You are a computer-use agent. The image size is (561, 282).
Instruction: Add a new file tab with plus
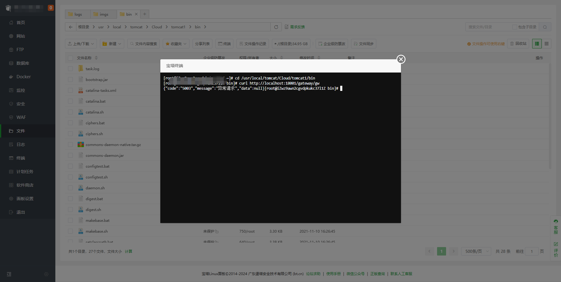point(145,14)
